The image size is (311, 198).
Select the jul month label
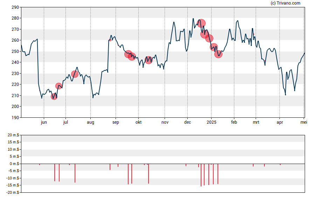(x=65, y=122)
